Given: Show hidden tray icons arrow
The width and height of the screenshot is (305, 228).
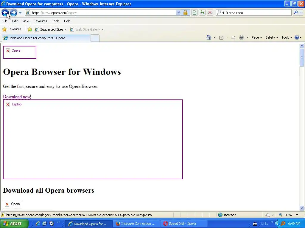Looking at the screenshot, I should pos(277,224).
